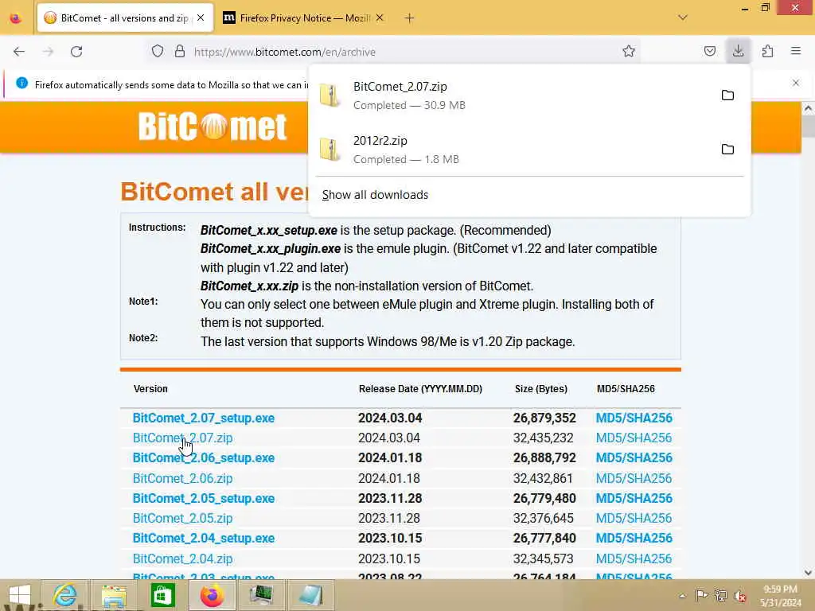
Task: Open MD5/SHA256 for BitComet_2.06.zip
Action: point(634,478)
